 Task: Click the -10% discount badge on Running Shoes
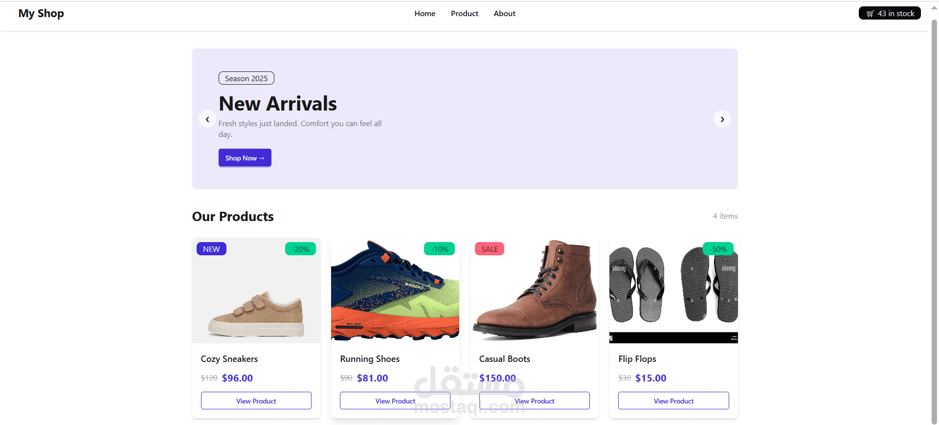[x=439, y=249]
